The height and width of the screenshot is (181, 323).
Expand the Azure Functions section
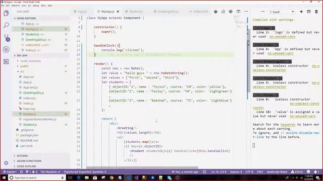coord(29,161)
